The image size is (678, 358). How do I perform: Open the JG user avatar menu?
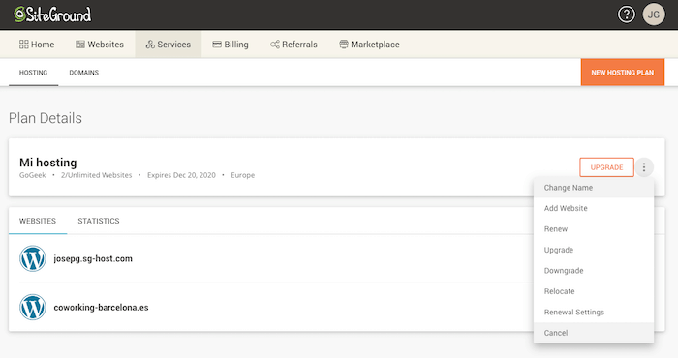click(x=654, y=15)
